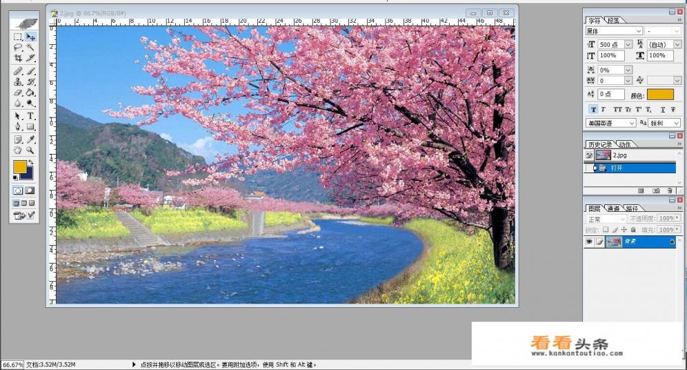Select the Paint Bucket tool

pyautogui.click(x=31, y=92)
